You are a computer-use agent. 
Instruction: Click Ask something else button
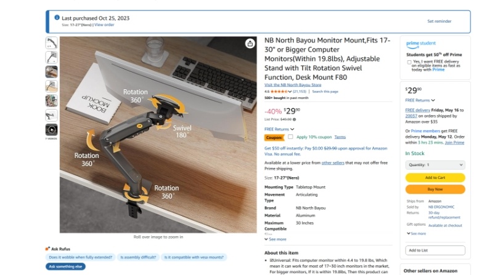(x=65, y=266)
